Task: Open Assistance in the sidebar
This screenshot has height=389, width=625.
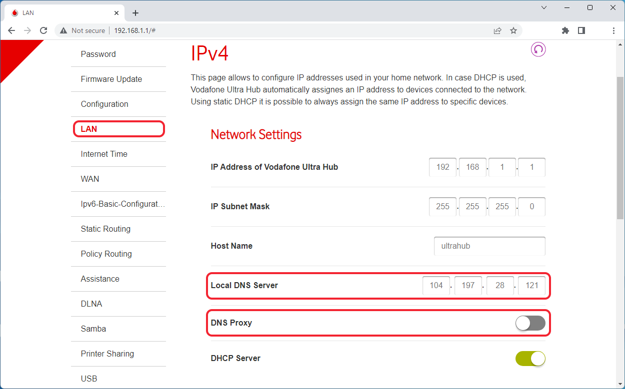Action: click(x=100, y=279)
